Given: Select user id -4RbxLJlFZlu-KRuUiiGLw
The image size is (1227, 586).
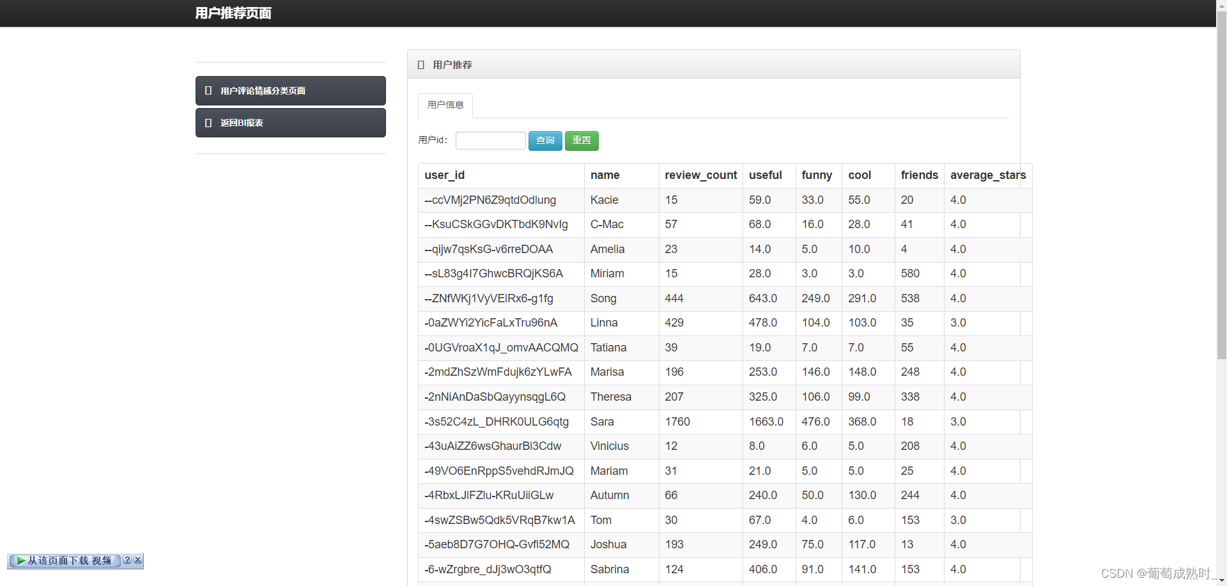Looking at the screenshot, I should pos(489,495).
